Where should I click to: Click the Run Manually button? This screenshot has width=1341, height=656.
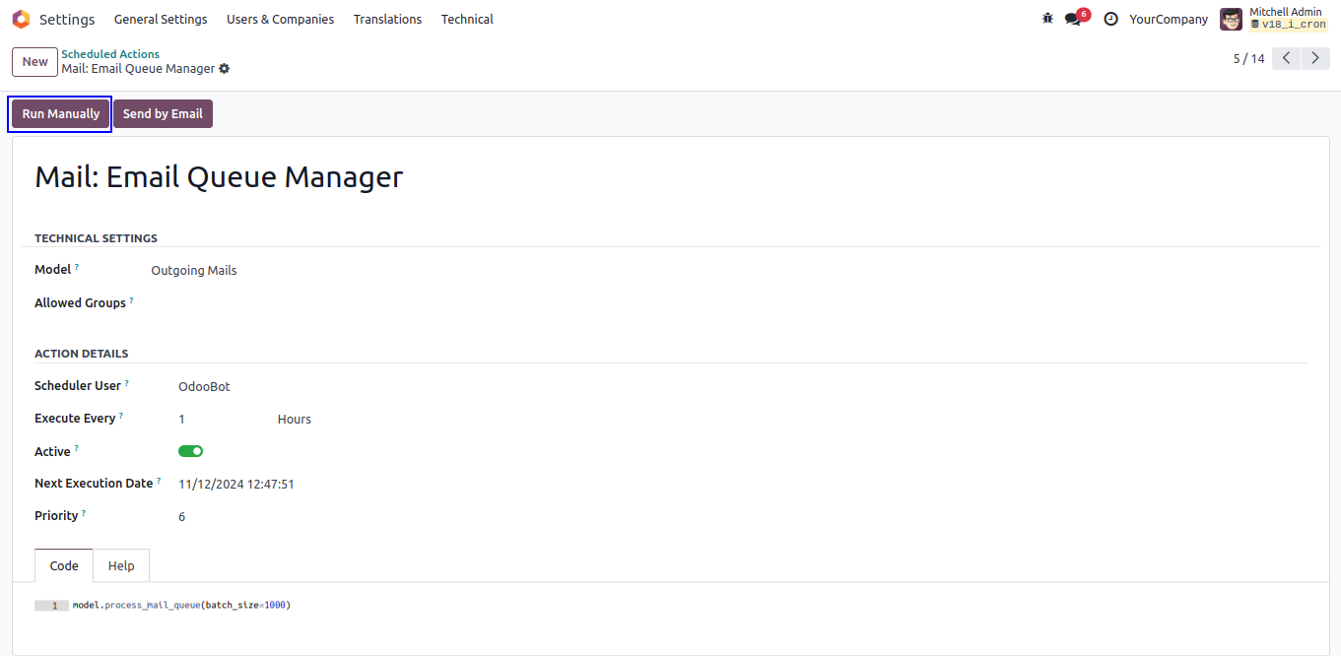pyautogui.click(x=61, y=114)
